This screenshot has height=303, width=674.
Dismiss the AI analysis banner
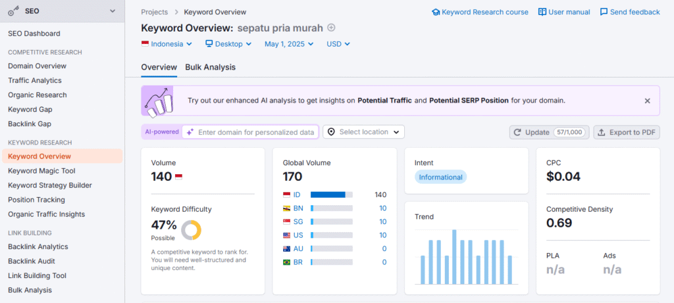pyautogui.click(x=647, y=101)
